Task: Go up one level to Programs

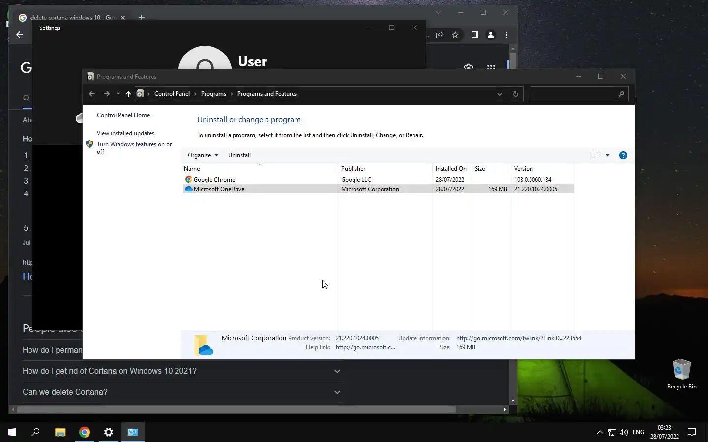Action: (x=128, y=94)
